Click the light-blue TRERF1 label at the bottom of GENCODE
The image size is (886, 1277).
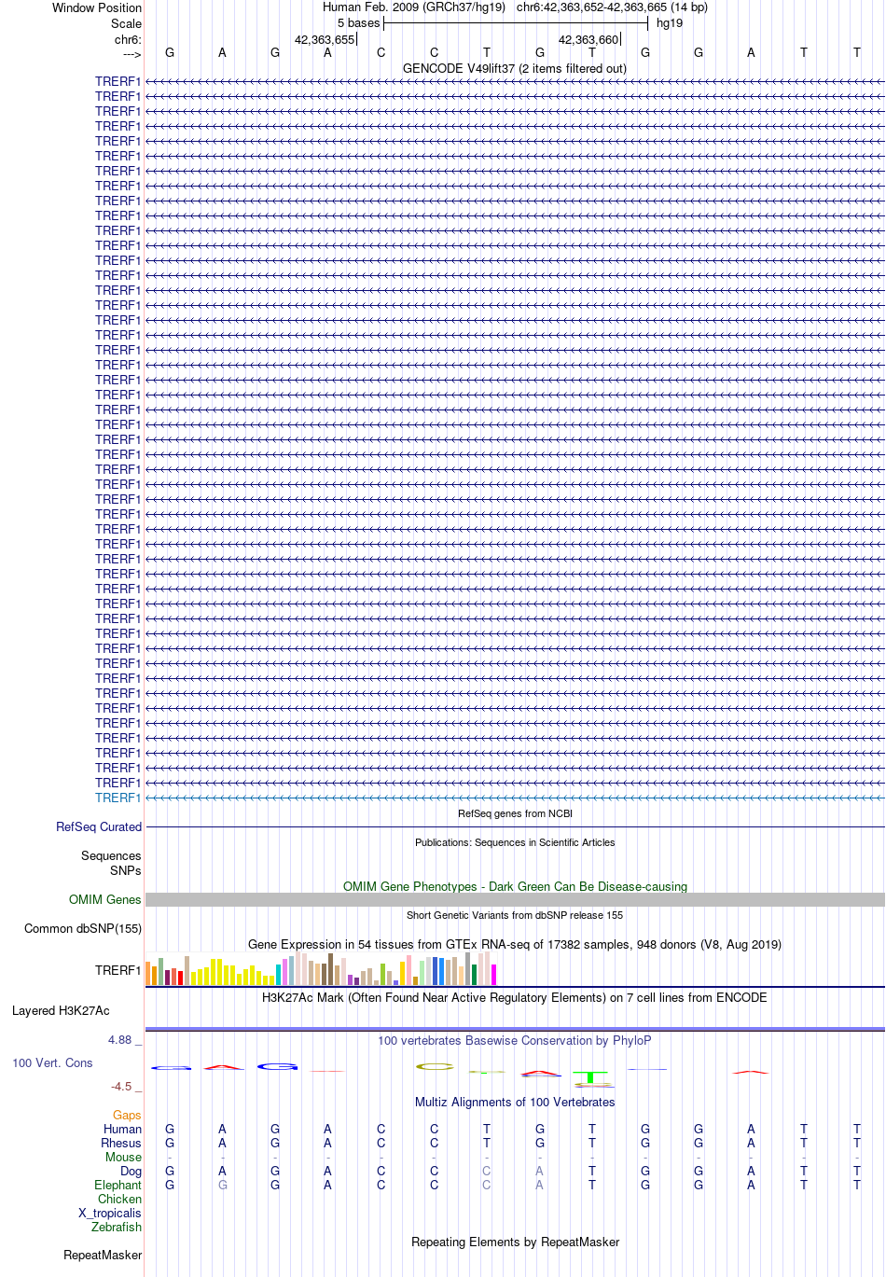pos(118,798)
